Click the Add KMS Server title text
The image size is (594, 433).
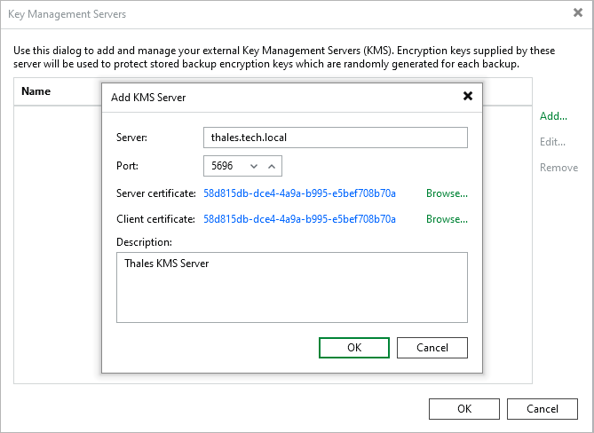(148, 98)
